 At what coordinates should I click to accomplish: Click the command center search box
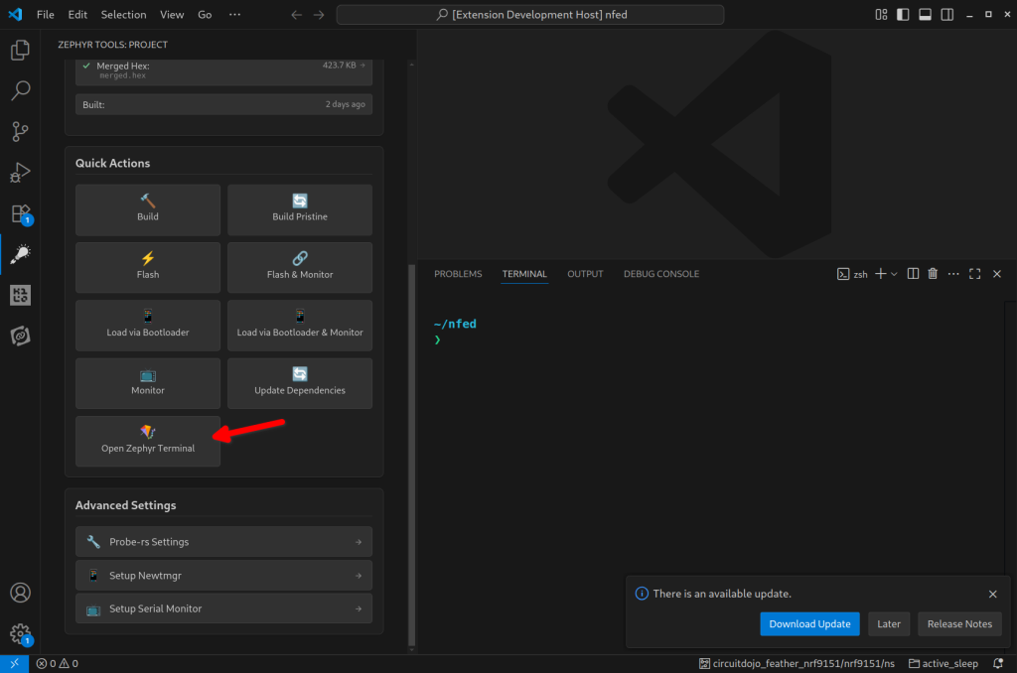click(530, 14)
